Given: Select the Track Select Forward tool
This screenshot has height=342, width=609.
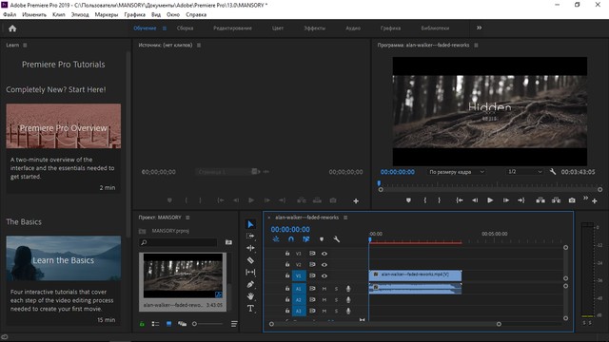Looking at the screenshot, I should 250,237.
